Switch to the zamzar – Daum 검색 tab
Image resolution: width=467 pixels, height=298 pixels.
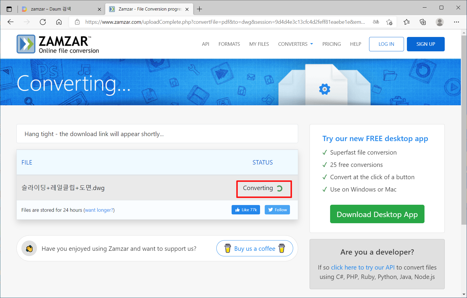(61, 9)
